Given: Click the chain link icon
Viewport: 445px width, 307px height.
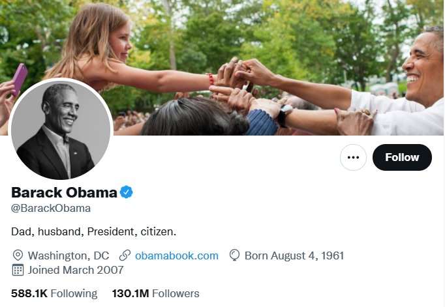Looking at the screenshot, I should [x=124, y=256].
